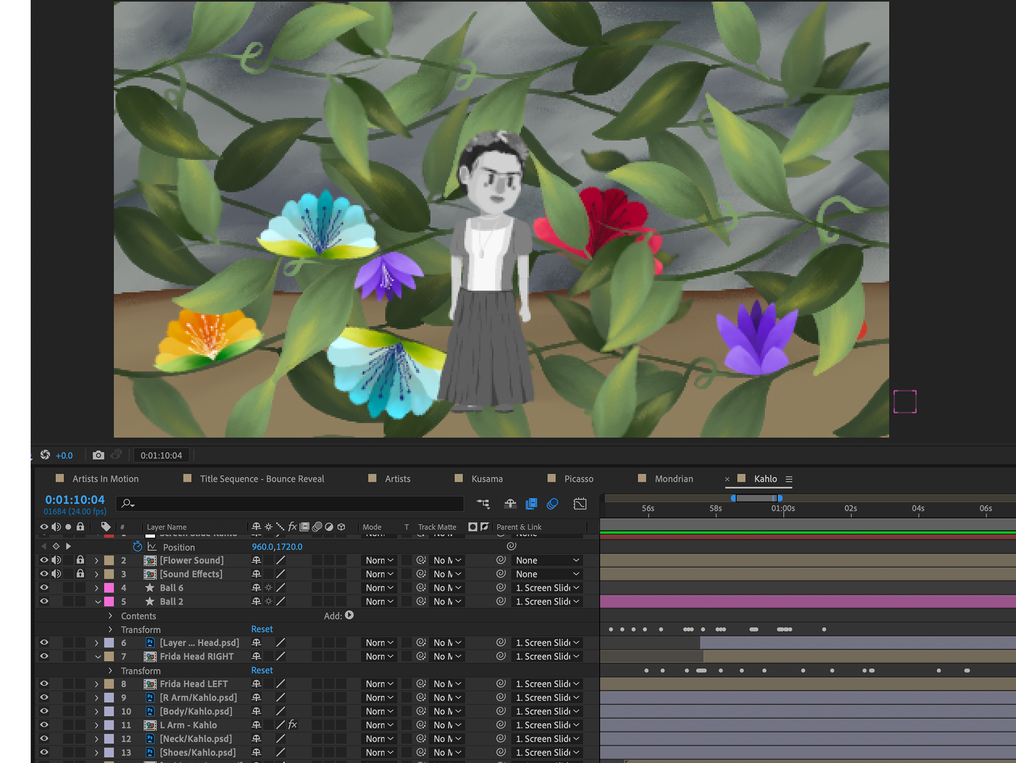Switch to the Mondrian tab
The image size is (1016, 763).
pyautogui.click(x=674, y=479)
